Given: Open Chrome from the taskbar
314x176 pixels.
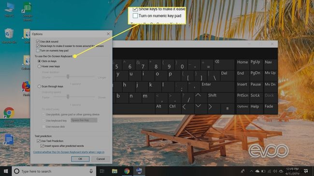Looking at the screenshot, I should pyautogui.click(x=127, y=171).
